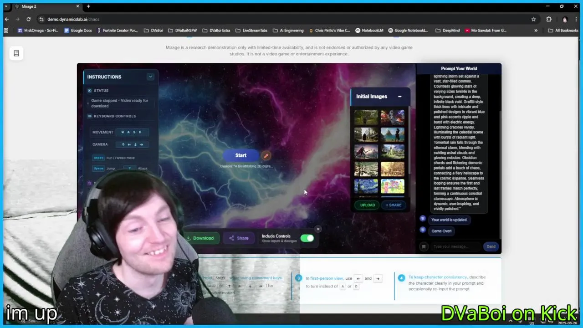Open the DeepMind bookmarks folder
The height and width of the screenshot is (328, 583).
448,31
